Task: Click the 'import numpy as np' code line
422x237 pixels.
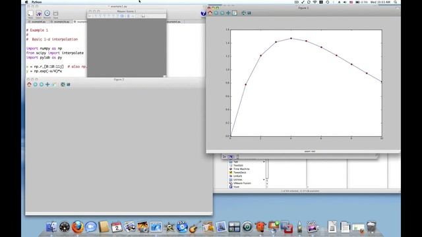Action: [44, 48]
